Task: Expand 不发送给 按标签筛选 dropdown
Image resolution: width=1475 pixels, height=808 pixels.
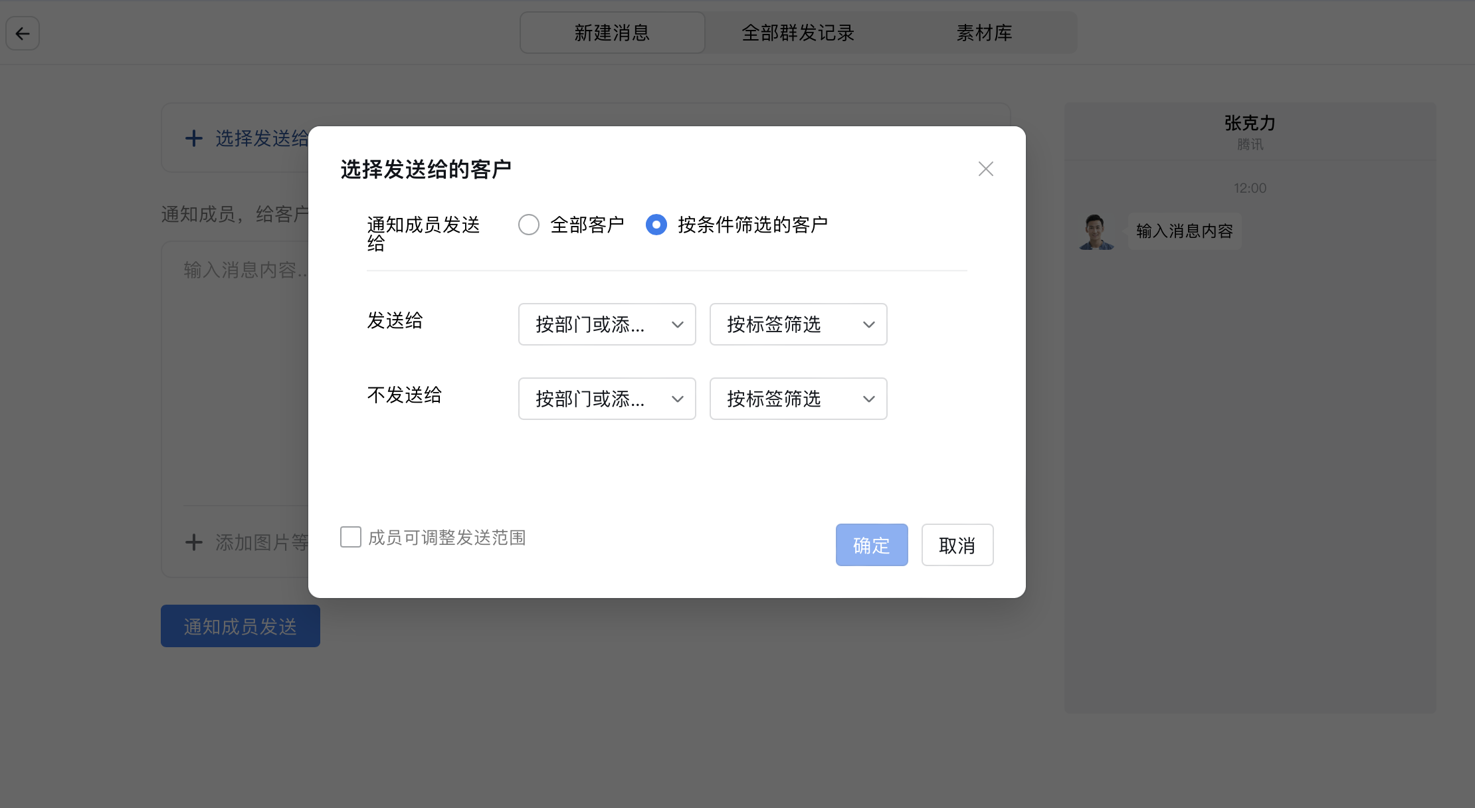Action: click(x=798, y=399)
